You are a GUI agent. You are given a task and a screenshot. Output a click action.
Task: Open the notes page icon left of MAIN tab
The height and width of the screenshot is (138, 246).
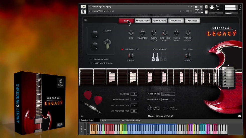[86, 20]
